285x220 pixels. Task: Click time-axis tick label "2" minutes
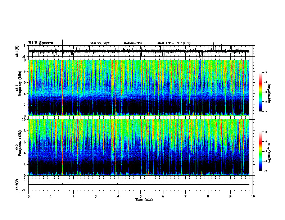click(73, 196)
